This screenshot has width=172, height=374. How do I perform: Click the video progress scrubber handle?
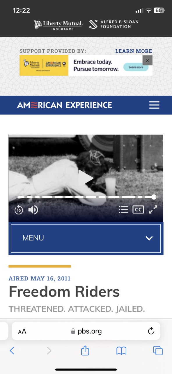pyautogui.click(x=154, y=197)
